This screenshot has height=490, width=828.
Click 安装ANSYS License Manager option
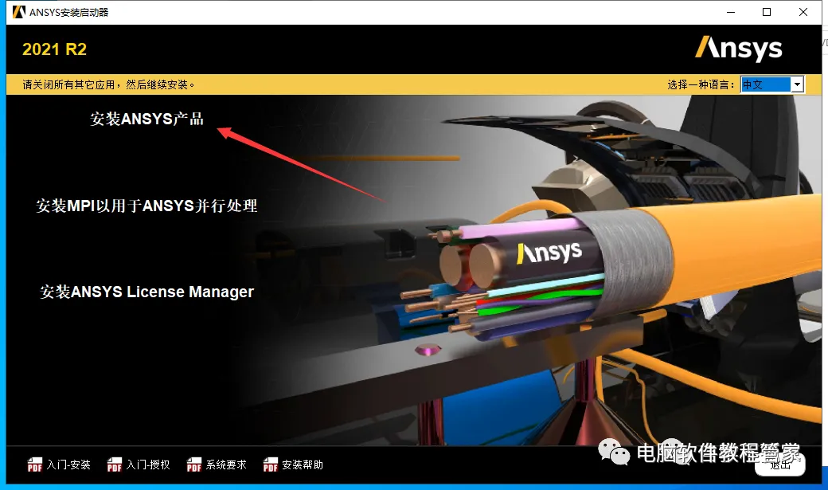tap(146, 292)
